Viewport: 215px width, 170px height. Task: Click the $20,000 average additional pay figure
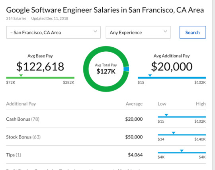(172, 66)
